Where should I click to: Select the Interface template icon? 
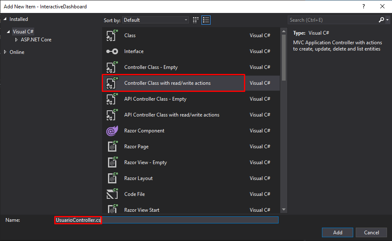(112, 51)
